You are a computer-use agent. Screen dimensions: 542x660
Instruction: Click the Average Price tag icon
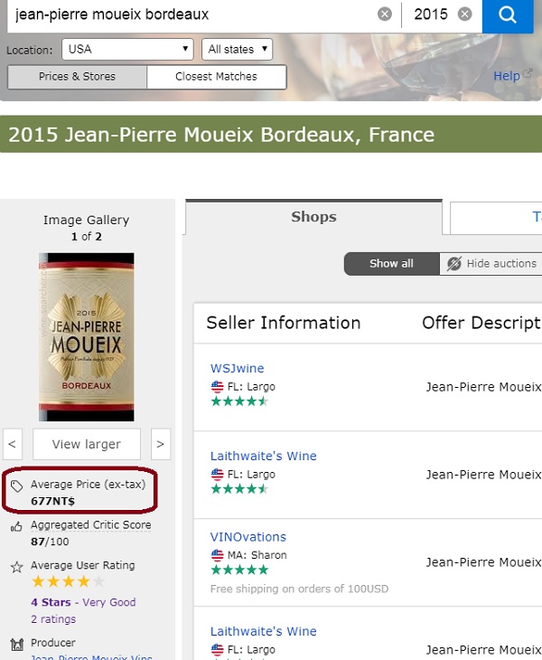16,486
